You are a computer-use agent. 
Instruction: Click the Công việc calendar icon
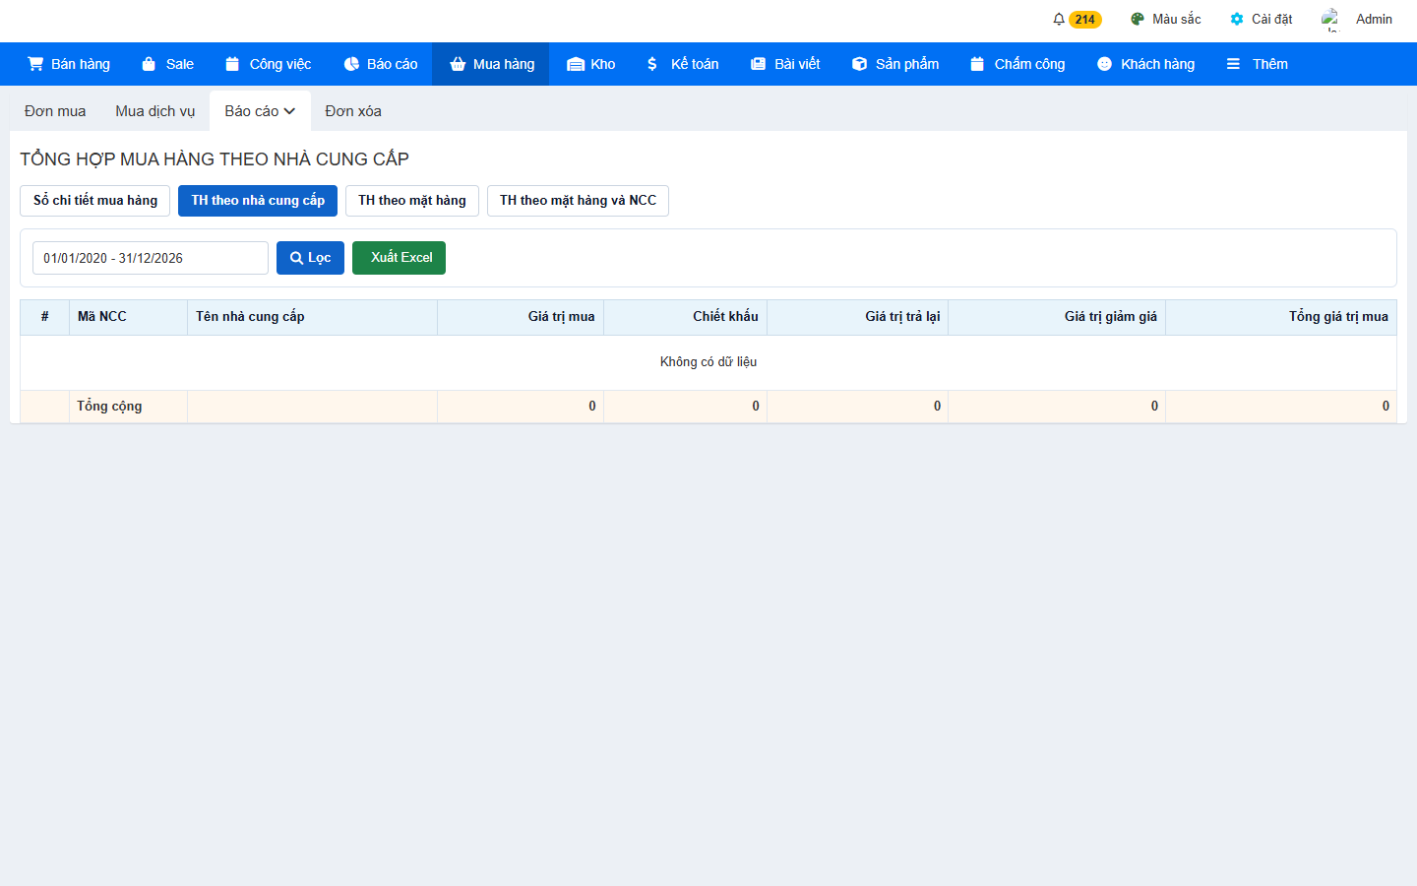point(232,64)
